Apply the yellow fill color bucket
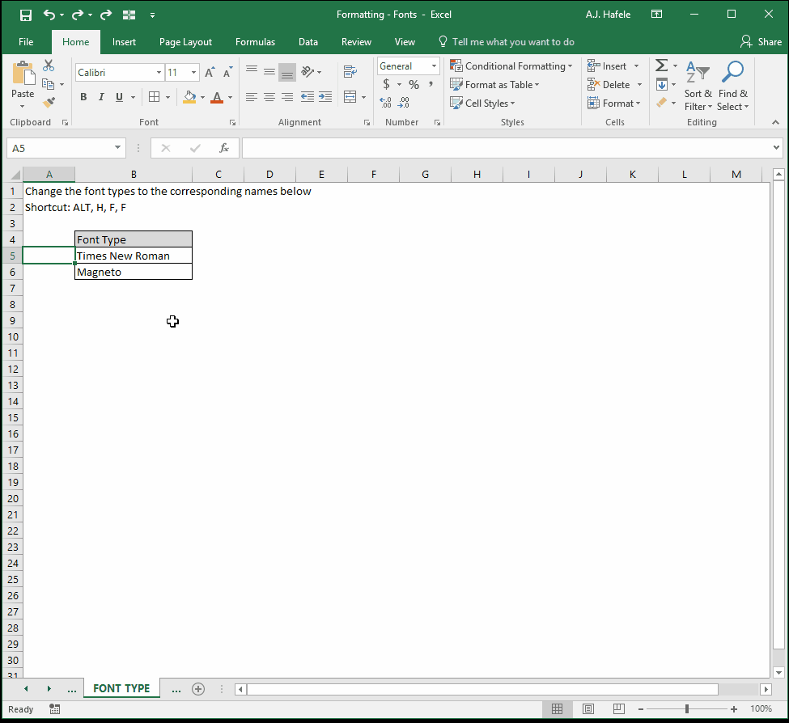 pyautogui.click(x=189, y=97)
